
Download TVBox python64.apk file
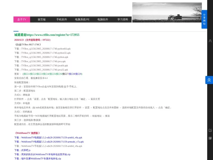tap(46, 49)
